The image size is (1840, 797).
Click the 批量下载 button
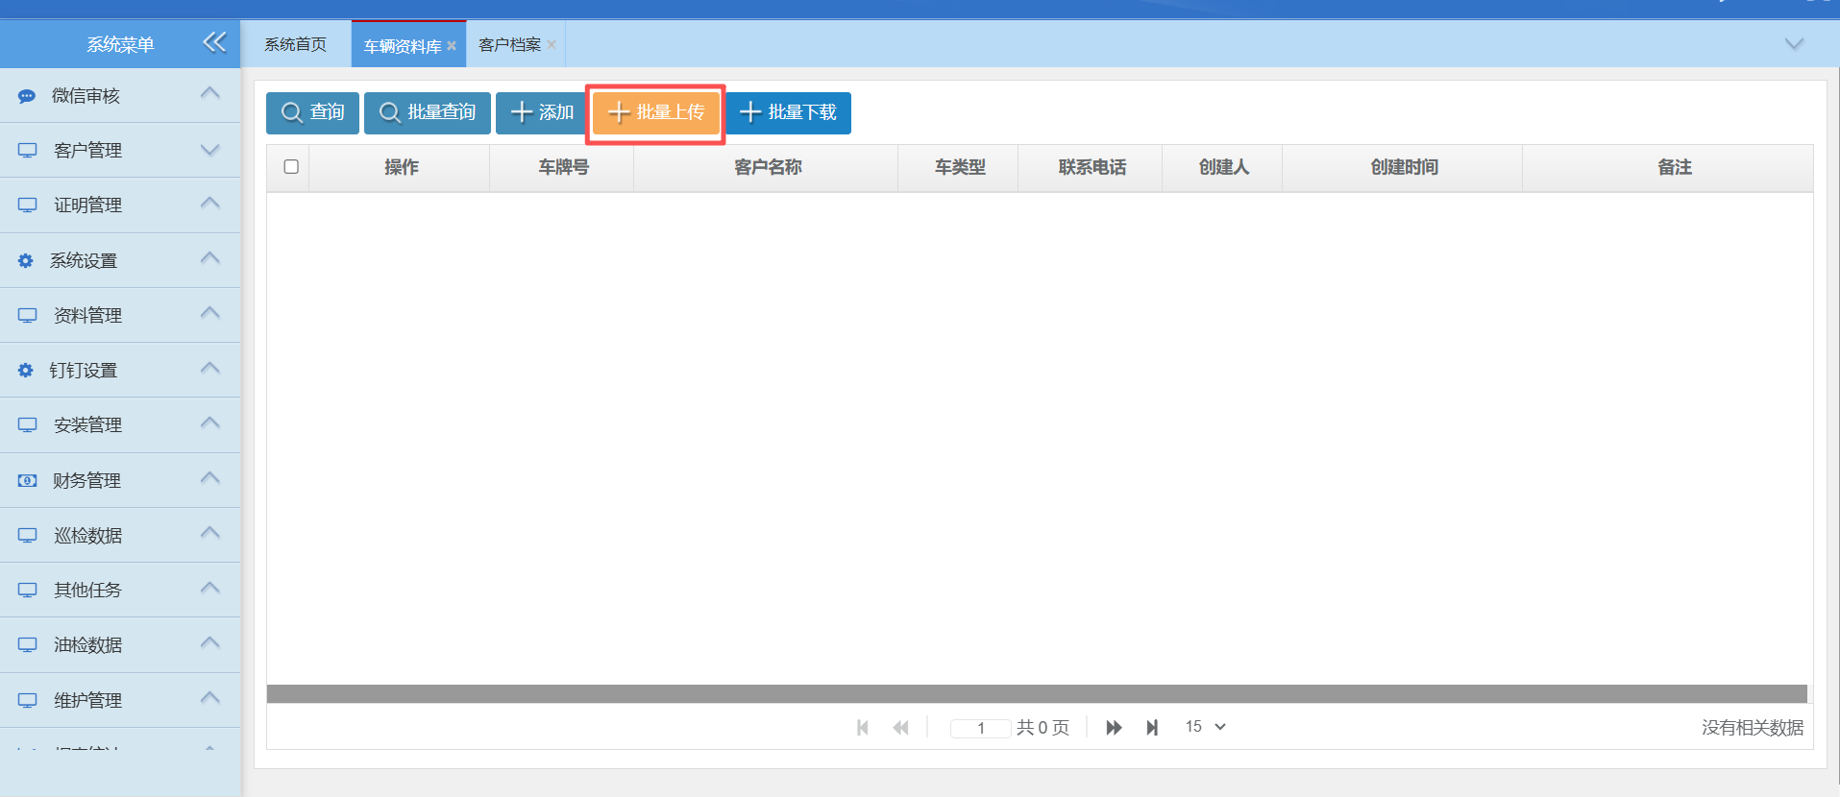[789, 113]
